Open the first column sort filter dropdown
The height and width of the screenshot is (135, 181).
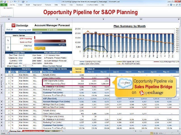[9, 72]
